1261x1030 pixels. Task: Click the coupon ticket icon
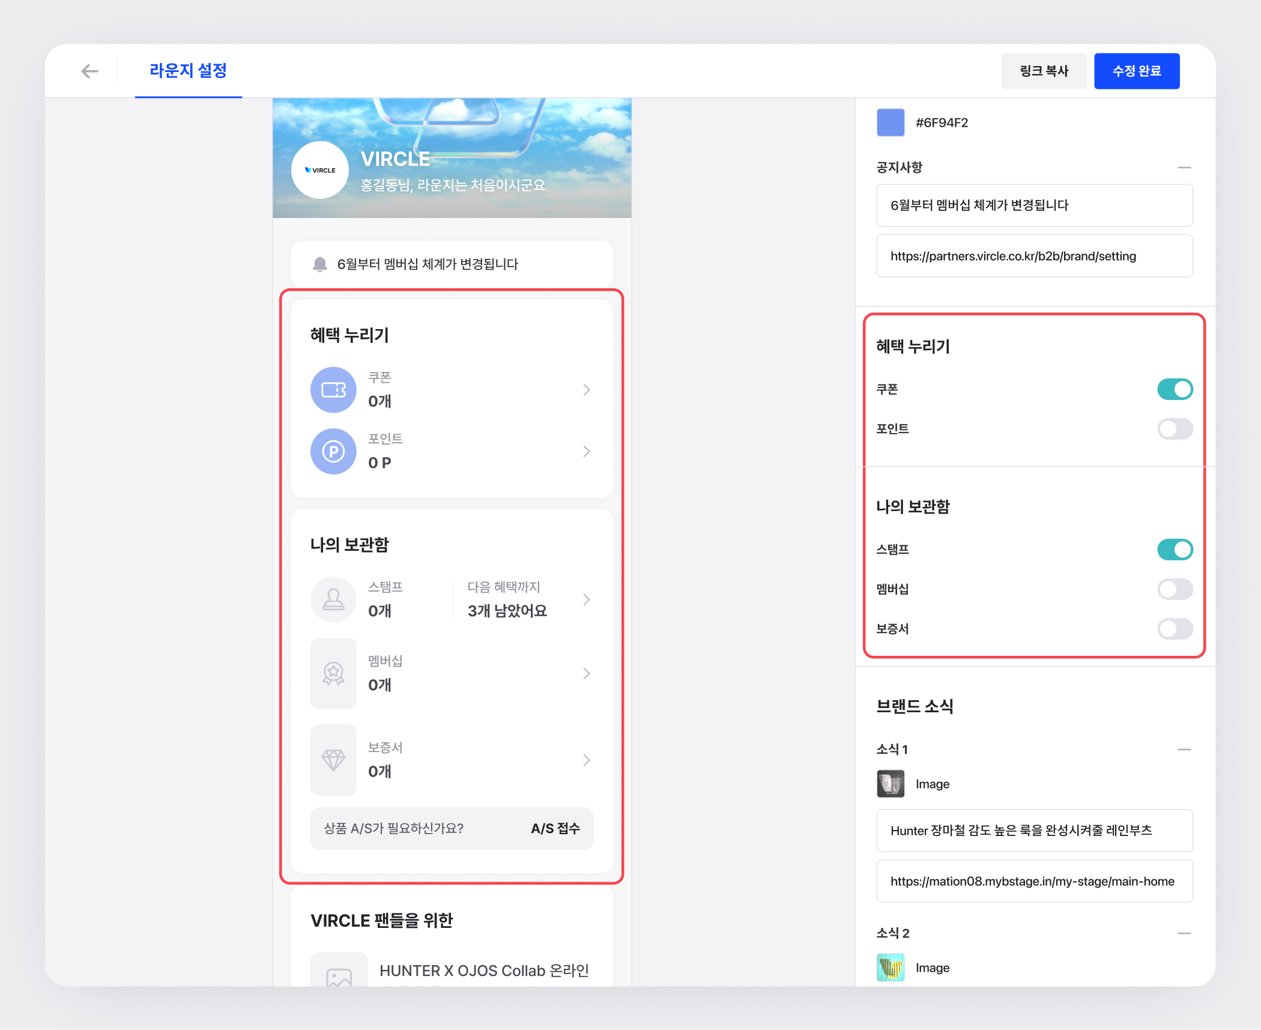tap(333, 390)
